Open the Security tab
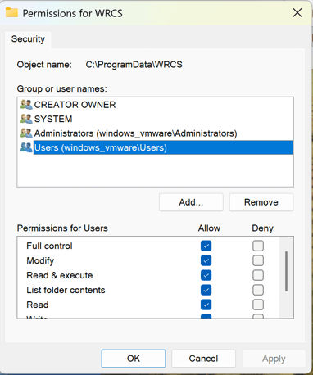This screenshot has height=375, width=313. click(28, 39)
